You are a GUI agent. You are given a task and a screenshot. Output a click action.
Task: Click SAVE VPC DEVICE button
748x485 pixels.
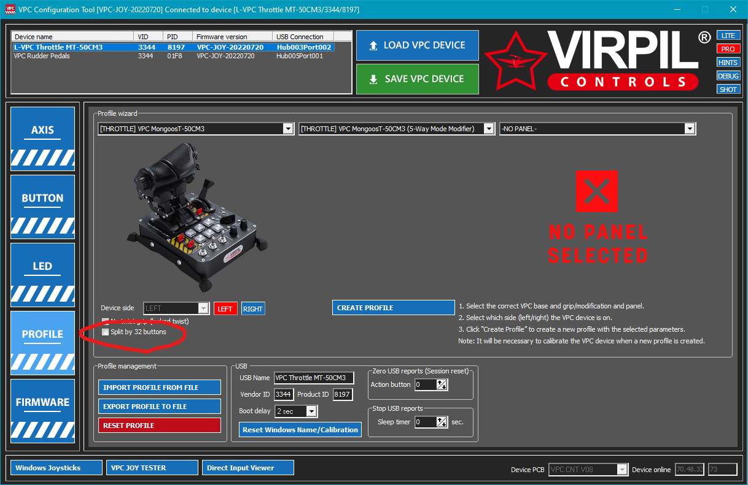point(418,79)
